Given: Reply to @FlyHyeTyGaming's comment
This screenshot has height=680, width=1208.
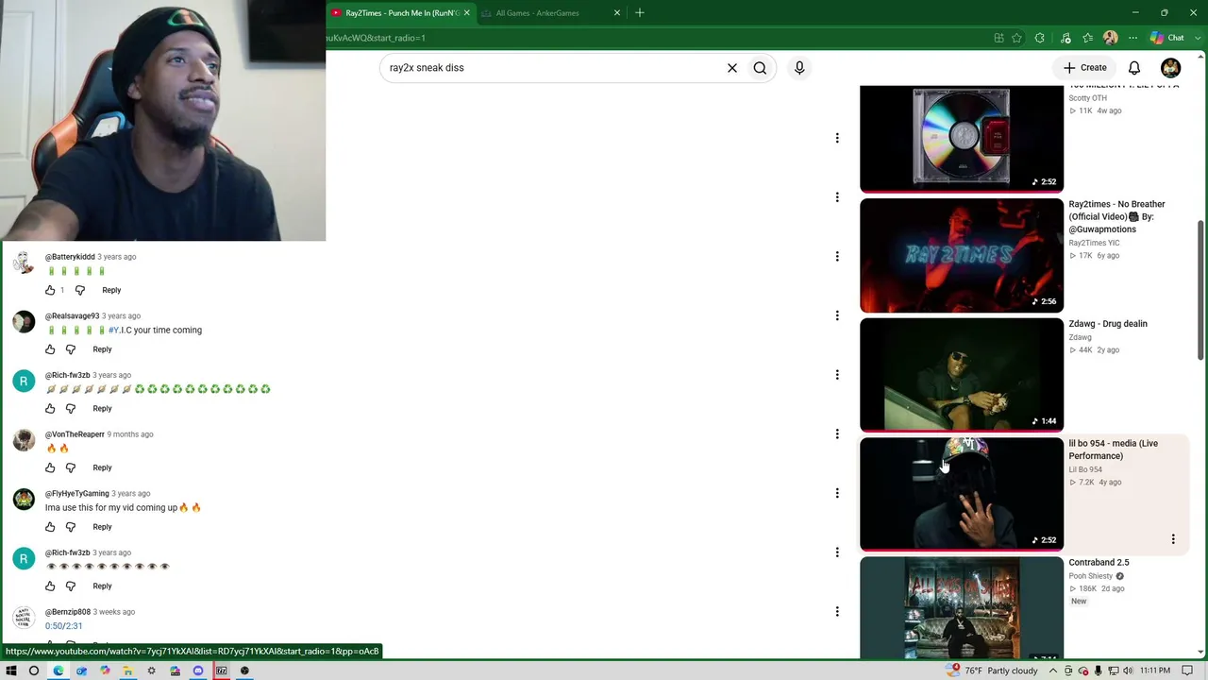Looking at the screenshot, I should click(102, 527).
